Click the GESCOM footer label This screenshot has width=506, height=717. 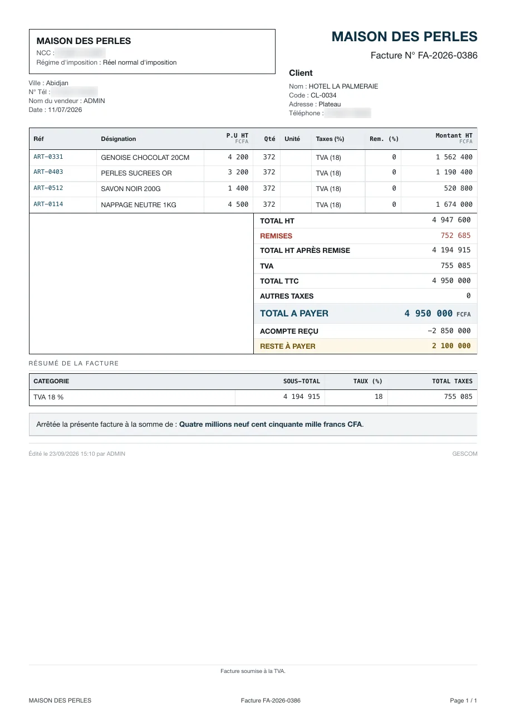point(465,454)
